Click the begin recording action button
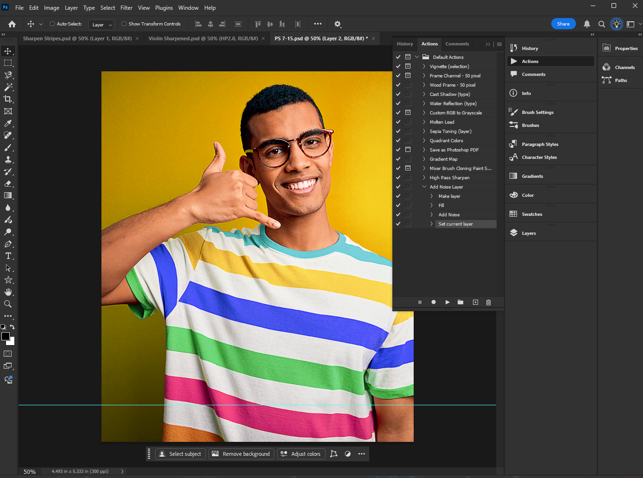Screen dimensions: 643x478 434,302
